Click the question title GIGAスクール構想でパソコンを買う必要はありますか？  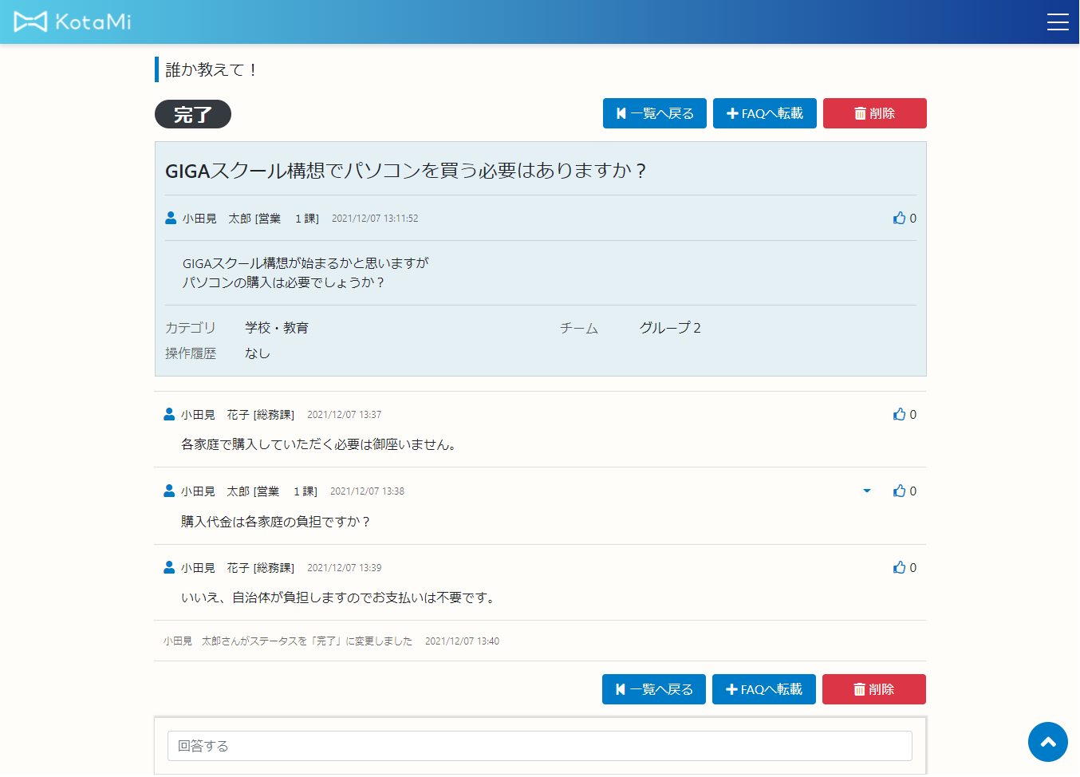[x=406, y=171]
